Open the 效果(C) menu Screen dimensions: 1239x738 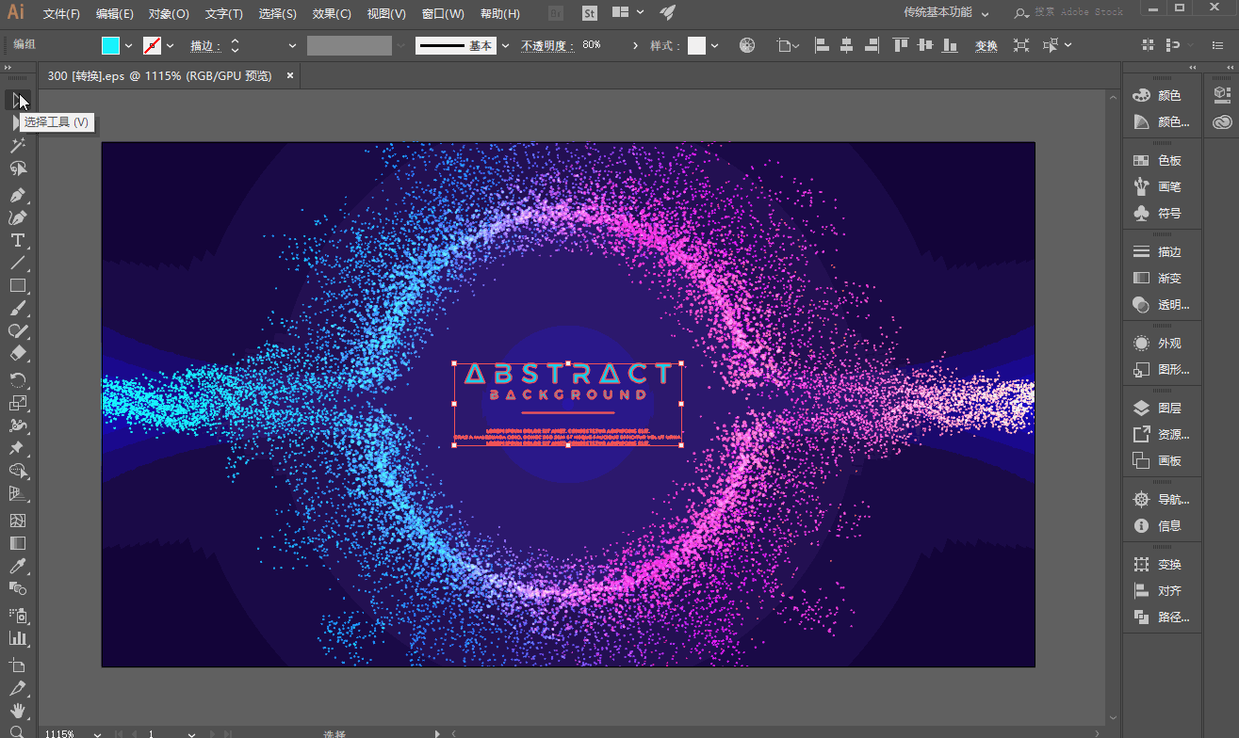[x=332, y=14]
